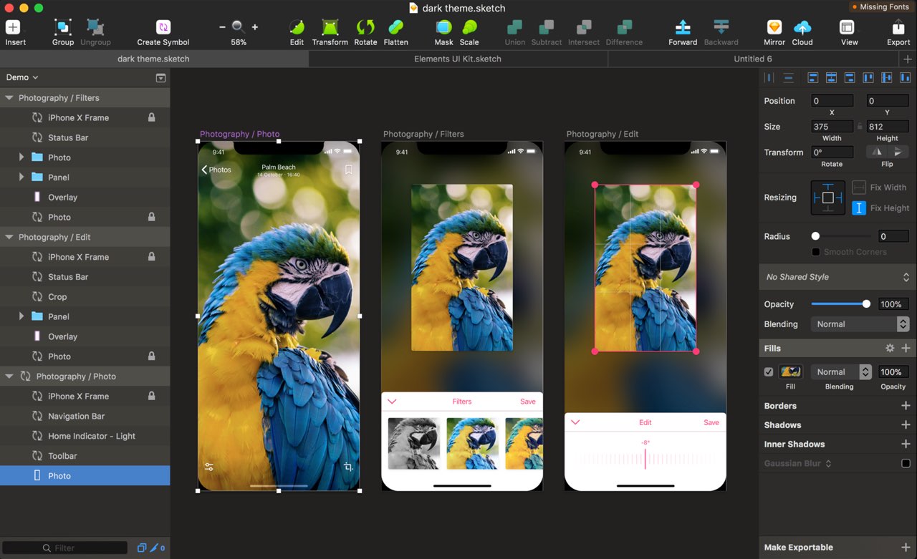This screenshot has width=917, height=559.
Task: Click the layer Filter search field
Action: point(65,548)
